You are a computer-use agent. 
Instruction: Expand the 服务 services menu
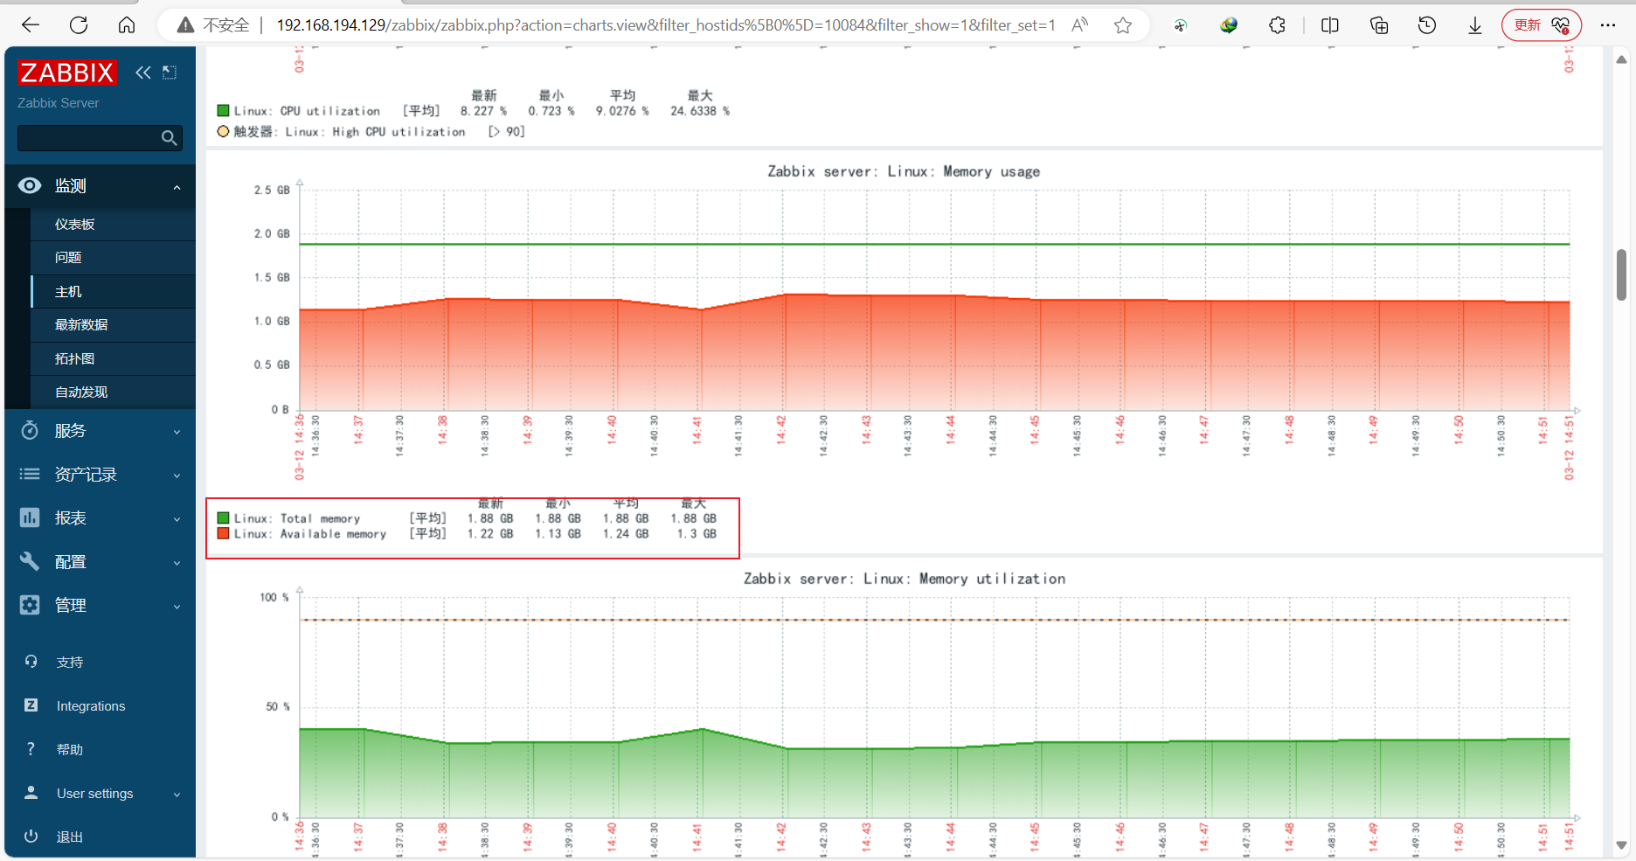pyautogui.click(x=101, y=431)
